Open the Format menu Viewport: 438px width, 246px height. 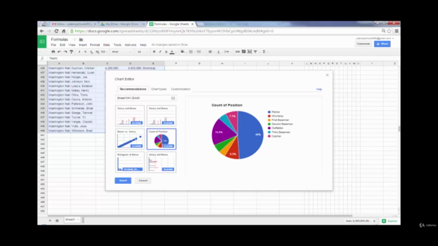point(94,44)
